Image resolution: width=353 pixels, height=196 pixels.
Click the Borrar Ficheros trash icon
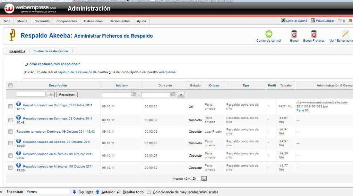314,34
